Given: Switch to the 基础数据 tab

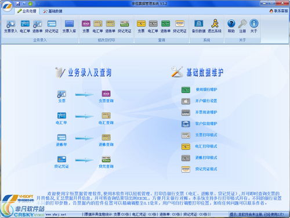Looking at the screenshot, I should click(x=53, y=11).
